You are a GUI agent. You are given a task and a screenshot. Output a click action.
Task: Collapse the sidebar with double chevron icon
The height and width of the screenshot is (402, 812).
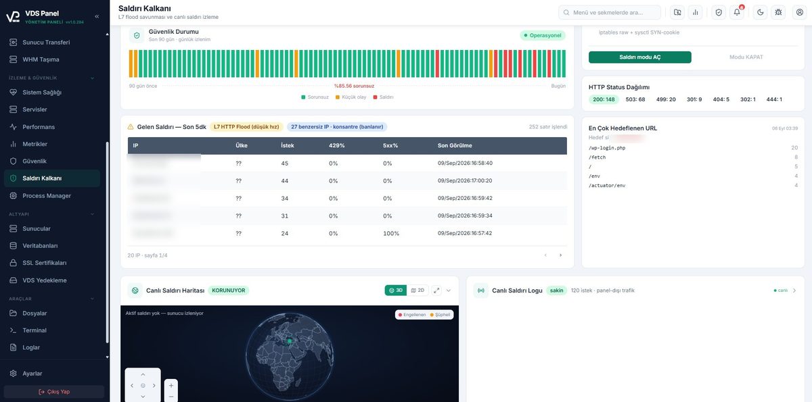coord(97,16)
